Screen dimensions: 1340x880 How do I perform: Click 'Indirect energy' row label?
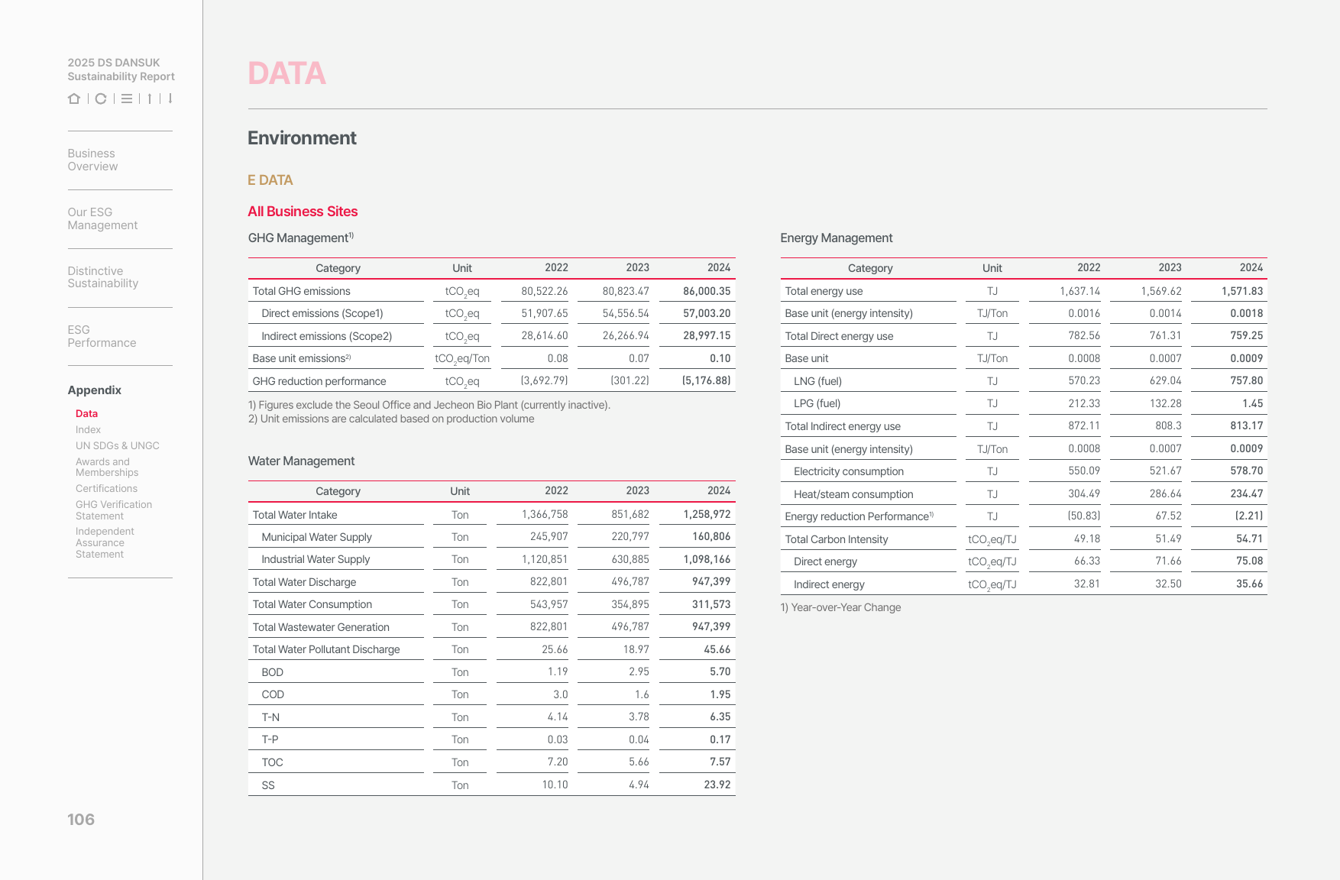829,584
